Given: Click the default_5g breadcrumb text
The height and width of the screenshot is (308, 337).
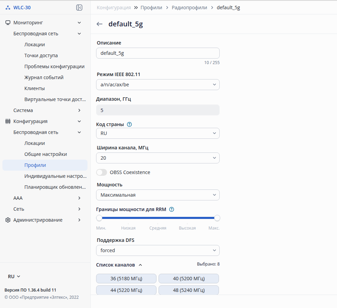Looking at the screenshot, I should click(x=228, y=8).
